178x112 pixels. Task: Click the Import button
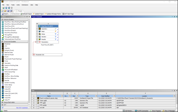[x=5, y=14]
